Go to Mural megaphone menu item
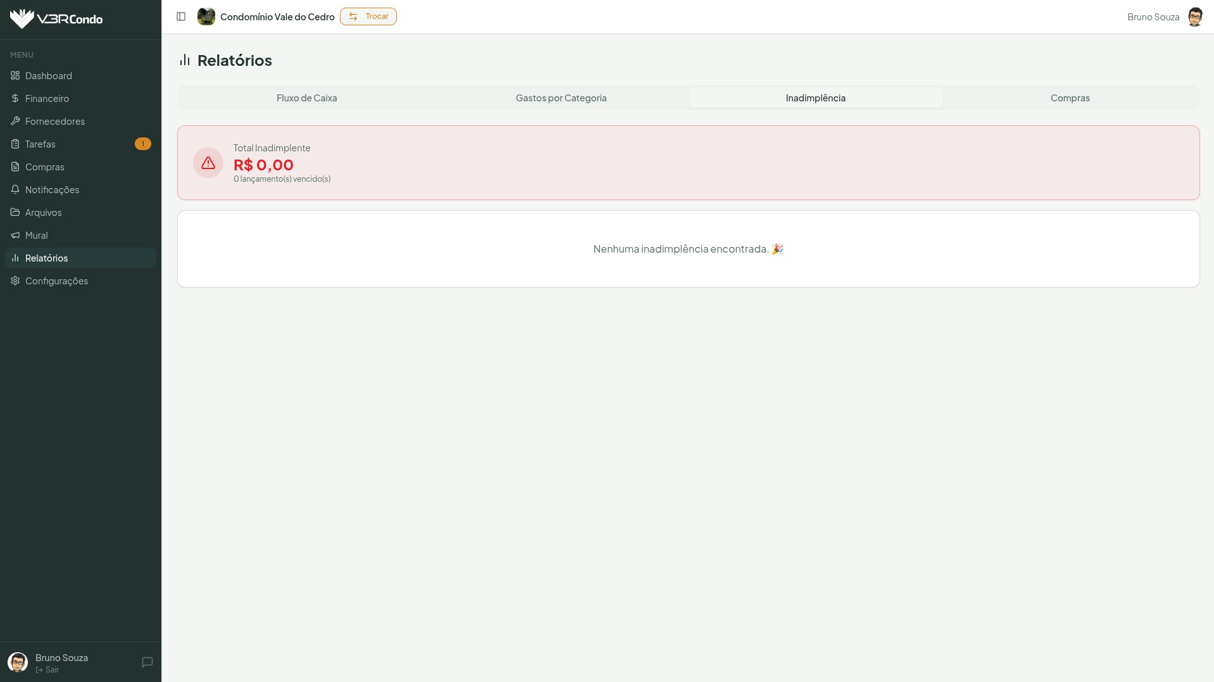1214x682 pixels. pos(36,236)
